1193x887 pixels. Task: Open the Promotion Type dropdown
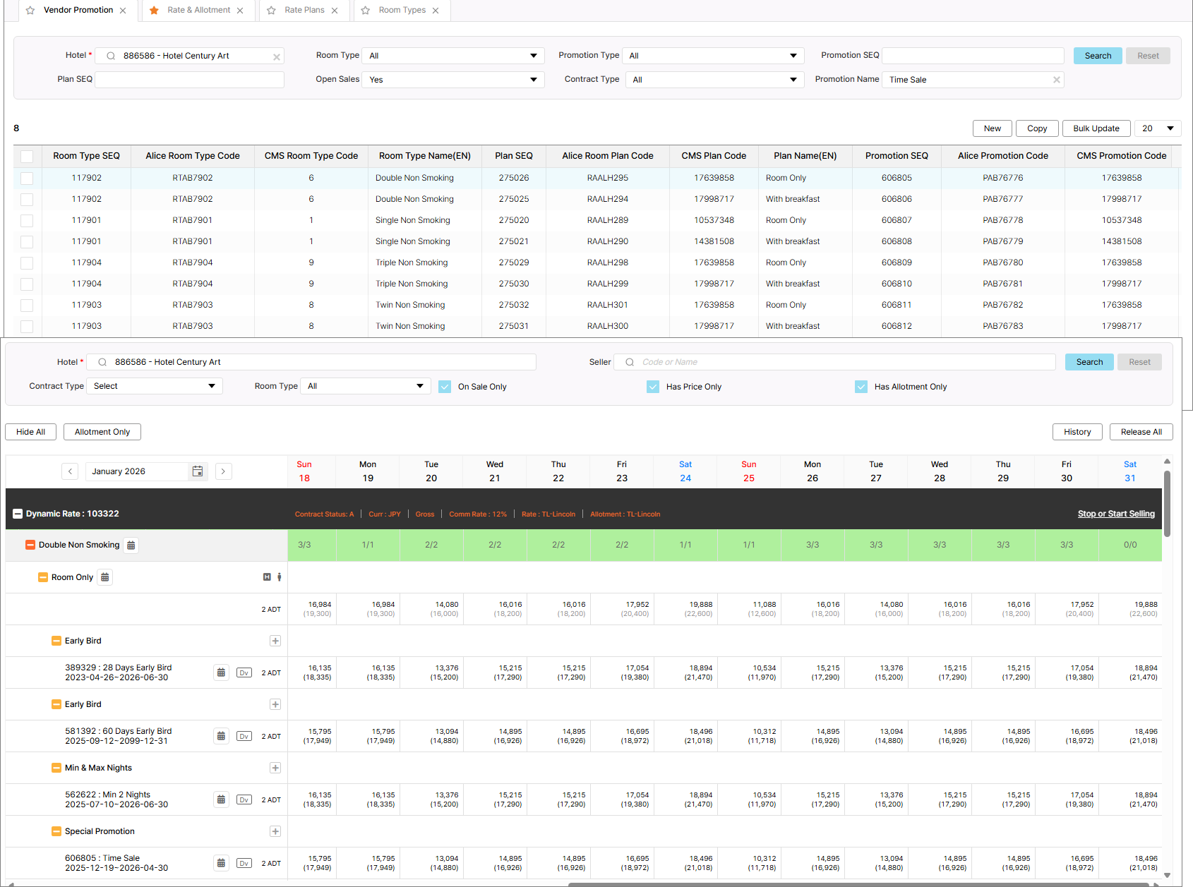pyautogui.click(x=714, y=56)
